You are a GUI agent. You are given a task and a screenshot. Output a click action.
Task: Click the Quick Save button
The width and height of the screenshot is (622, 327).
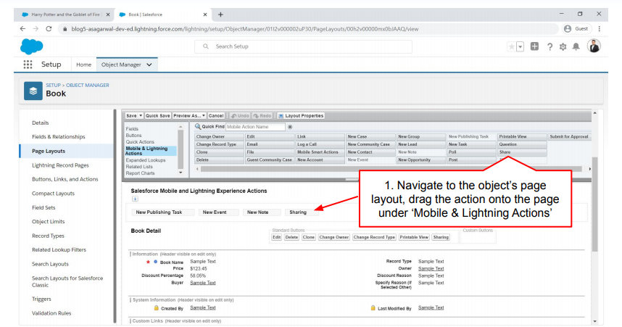coord(157,116)
